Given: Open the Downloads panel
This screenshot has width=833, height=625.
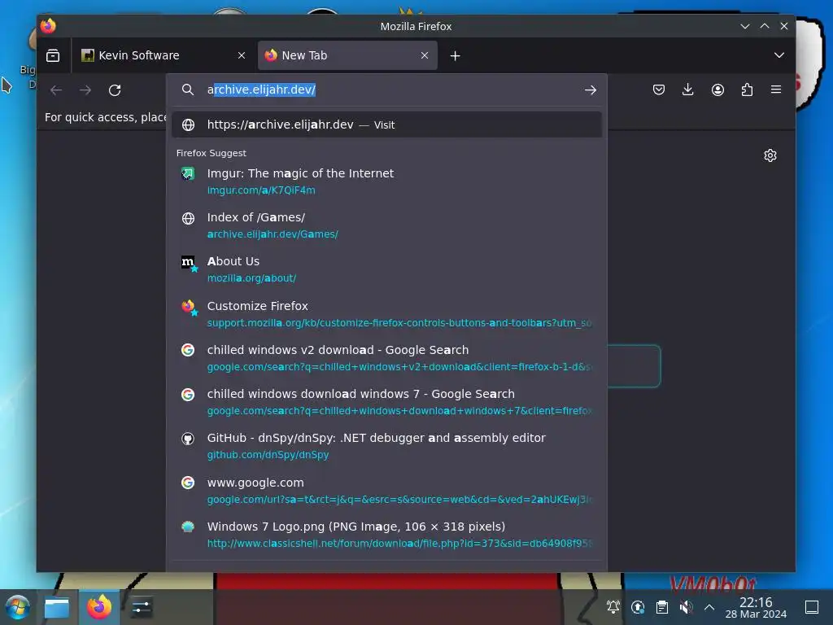Looking at the screenshot, I should coord(688,90).
